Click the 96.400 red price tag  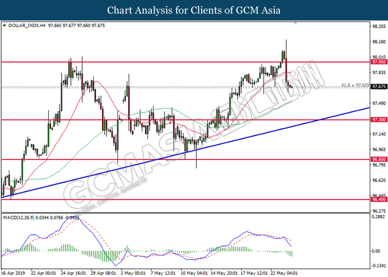(x=379, y=199)
